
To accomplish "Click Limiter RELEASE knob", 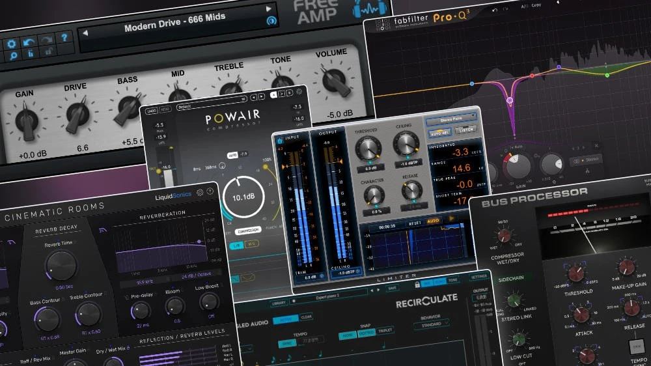I will 411,190.
